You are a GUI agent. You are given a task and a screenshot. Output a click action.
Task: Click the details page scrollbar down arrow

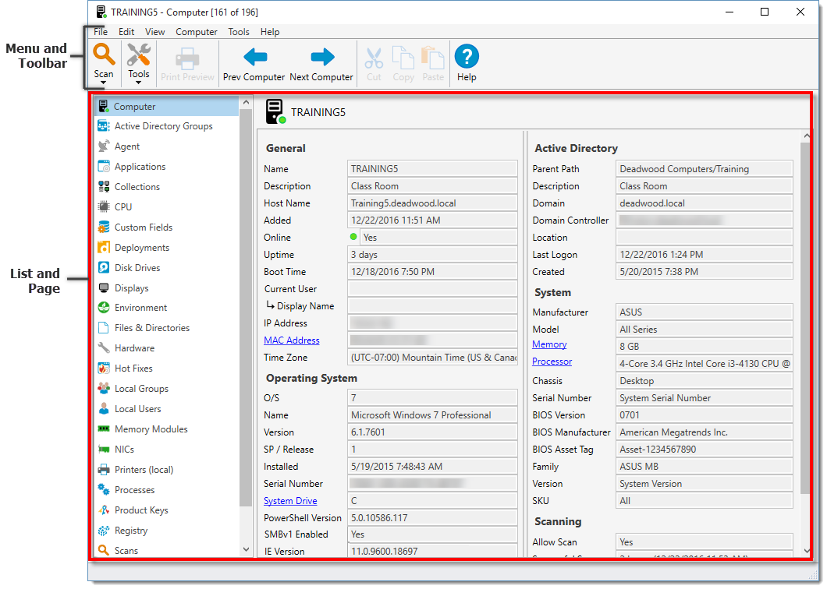click(806, 551)
